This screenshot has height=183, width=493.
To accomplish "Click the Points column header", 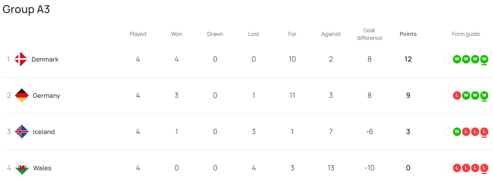I will pyautogui.click(x=408, y=34).
